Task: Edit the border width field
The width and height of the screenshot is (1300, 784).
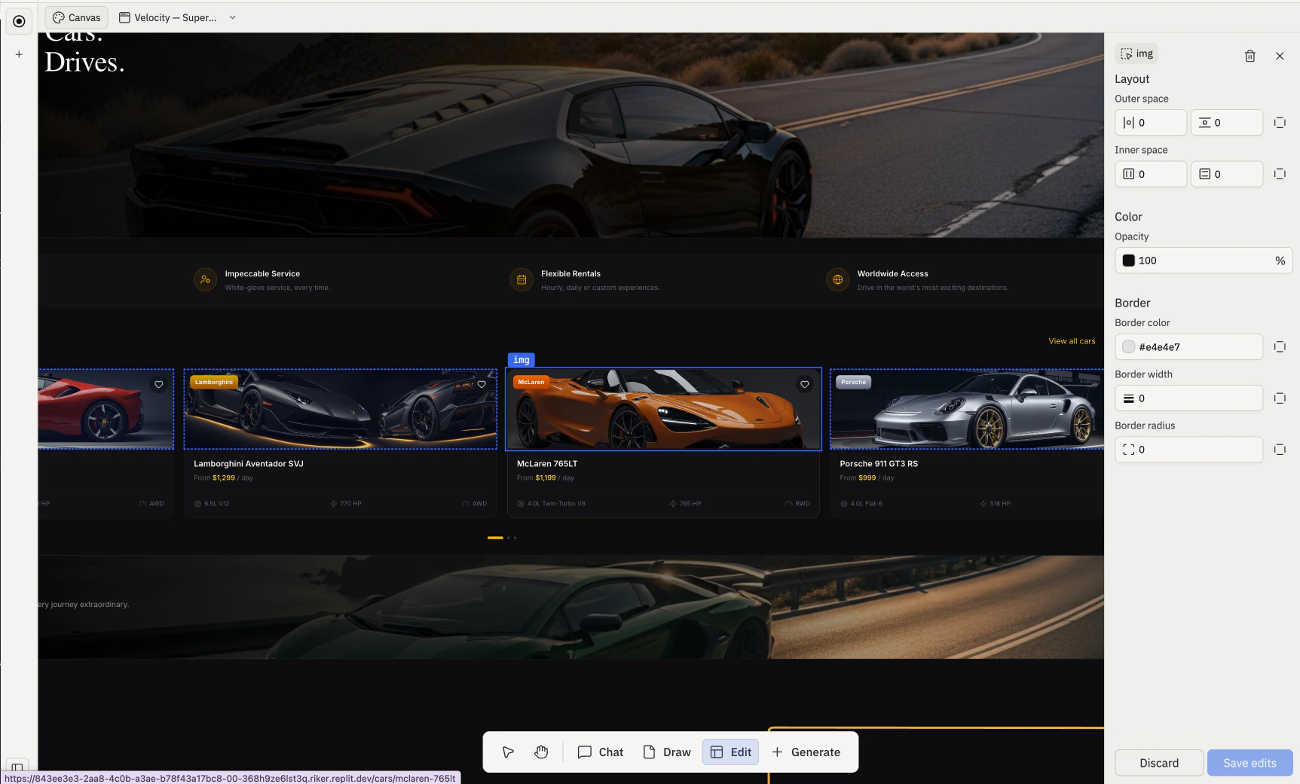Action: coord(1189,398)
